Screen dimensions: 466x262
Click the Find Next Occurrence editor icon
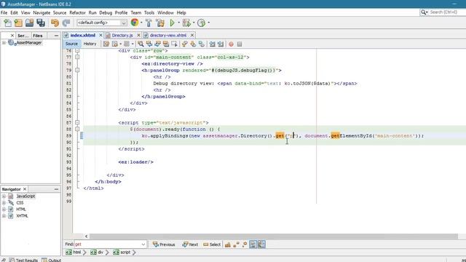tap(157, 44)
